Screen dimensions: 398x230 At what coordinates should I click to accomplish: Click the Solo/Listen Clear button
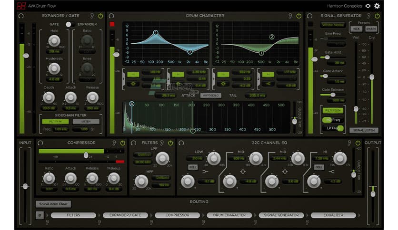point(53,204)
